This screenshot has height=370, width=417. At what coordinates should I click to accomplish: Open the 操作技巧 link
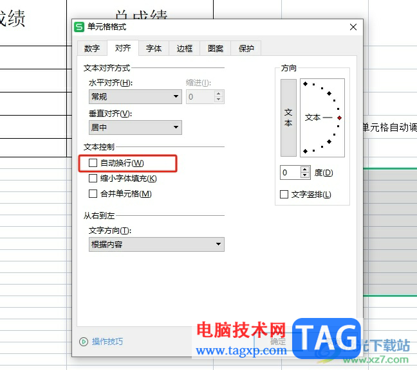(107, 342)
